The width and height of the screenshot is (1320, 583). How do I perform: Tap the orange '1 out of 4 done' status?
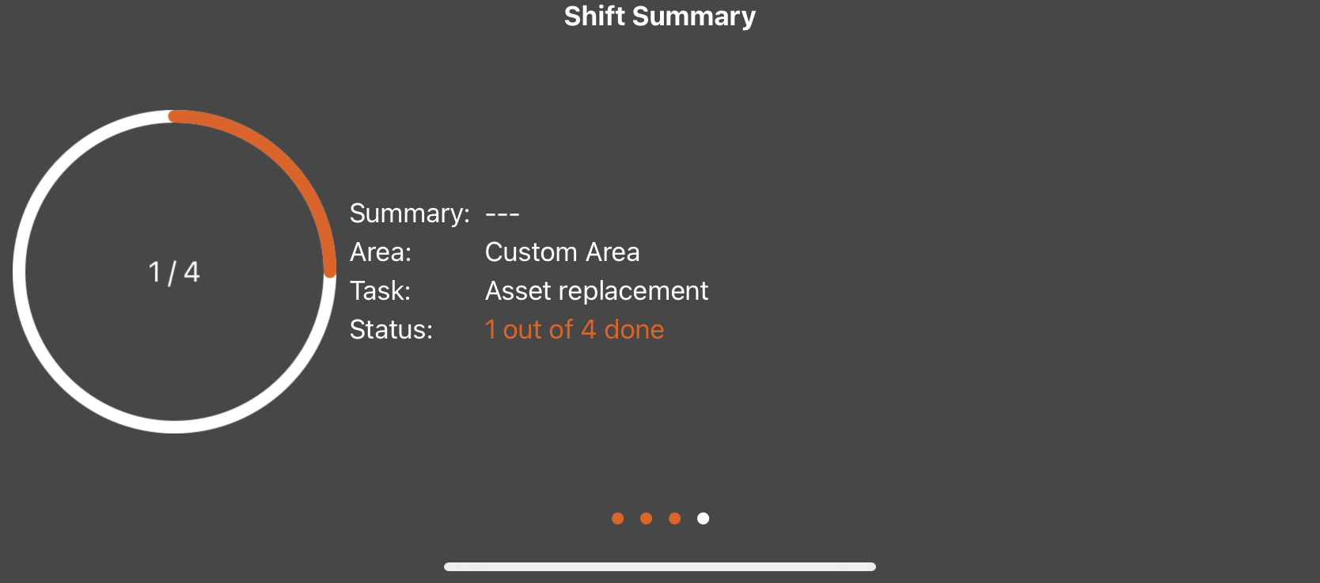pos(574,330)
